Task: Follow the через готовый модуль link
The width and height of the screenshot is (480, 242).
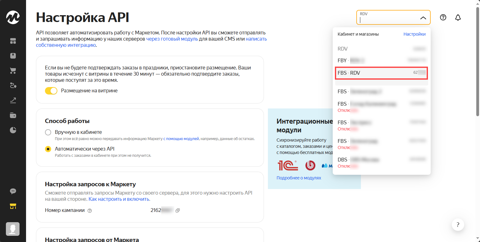Action: 172,39
